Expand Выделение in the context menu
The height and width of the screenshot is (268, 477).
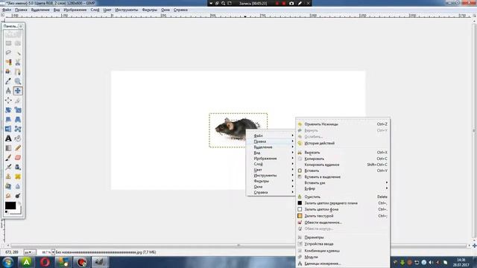coord(271,147)
